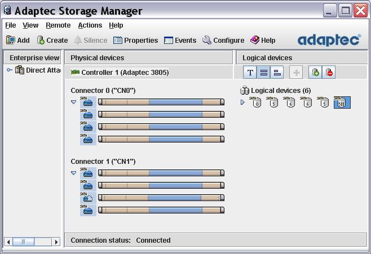
Task: Open Properties from the toolbar
Action: [135, 40]
